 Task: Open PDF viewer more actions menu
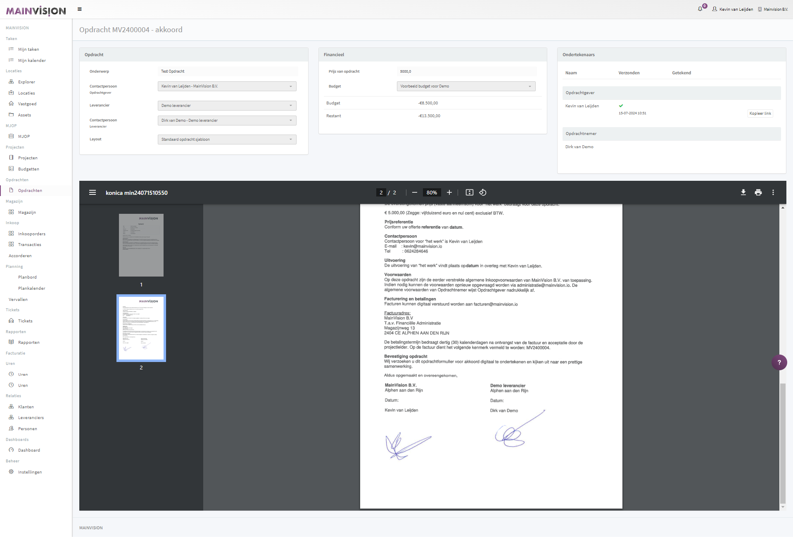[x=773, y=192]
